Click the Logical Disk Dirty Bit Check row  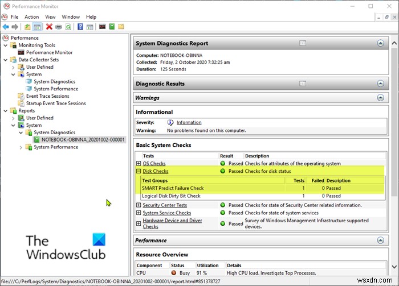coord(263,196)
